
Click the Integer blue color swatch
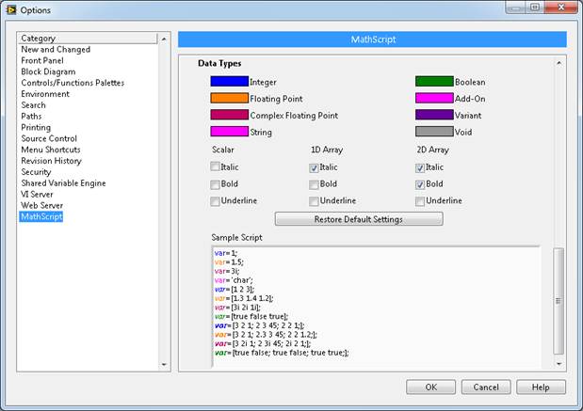tap(230, 81)
